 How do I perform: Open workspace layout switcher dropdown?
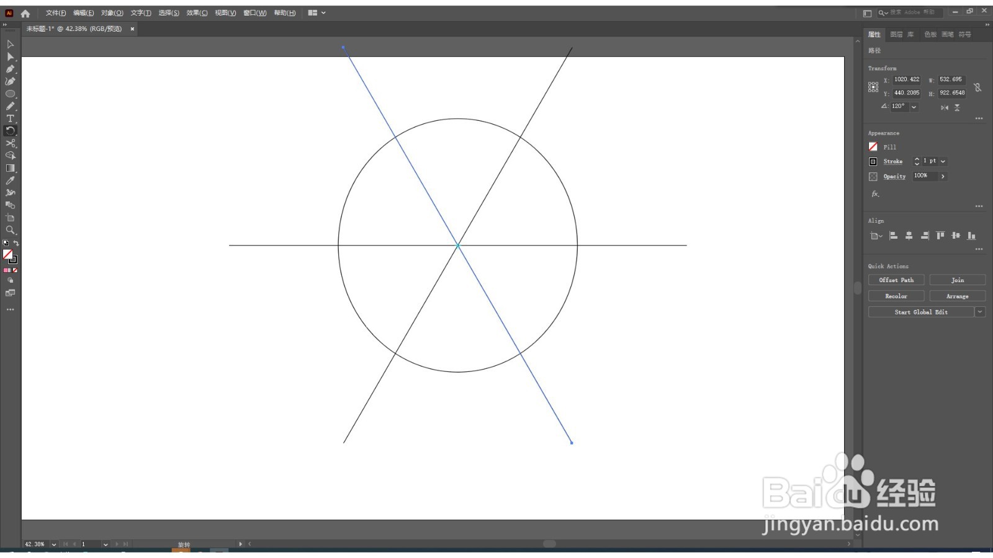click(x=317, y=13)
